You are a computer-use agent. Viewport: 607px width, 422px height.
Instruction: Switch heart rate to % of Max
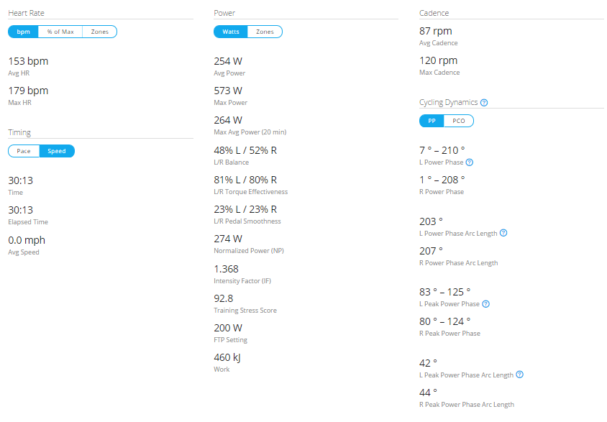[60, 32]
